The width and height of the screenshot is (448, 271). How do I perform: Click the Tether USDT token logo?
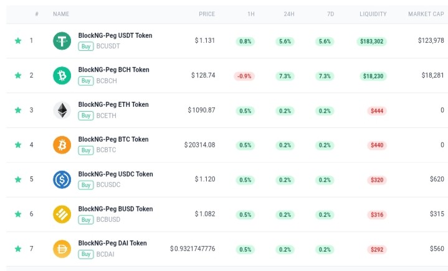coord(62,41)
